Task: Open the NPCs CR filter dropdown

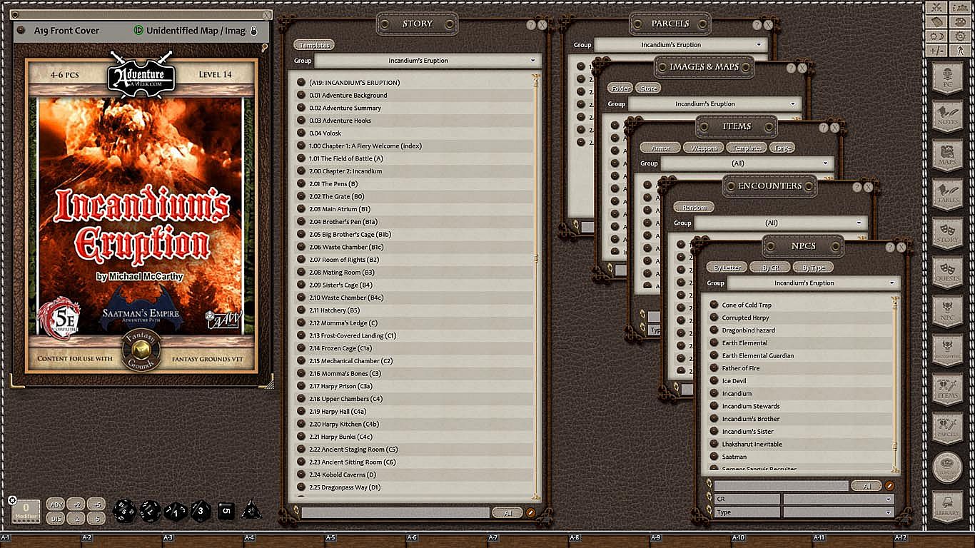Action: [838, 499]
